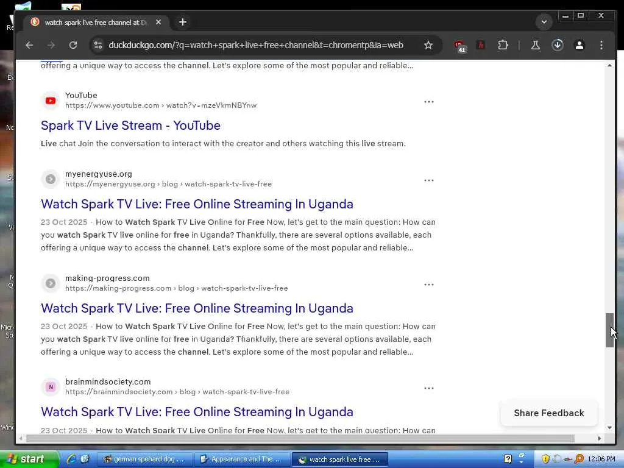Open the myenergyuse.org Watch Spark TV Live link
The image size is (624, 468).
197,204
